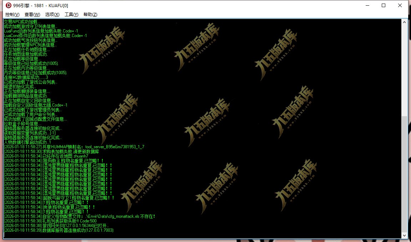Screen dimensions: 411x242
Task: Click the scrollbar up arrow
Action: pos(405,22)
